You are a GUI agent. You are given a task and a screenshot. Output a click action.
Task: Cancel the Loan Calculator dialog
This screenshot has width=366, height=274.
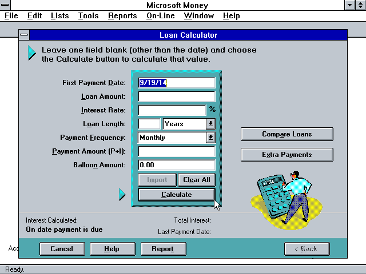[62, 249]
